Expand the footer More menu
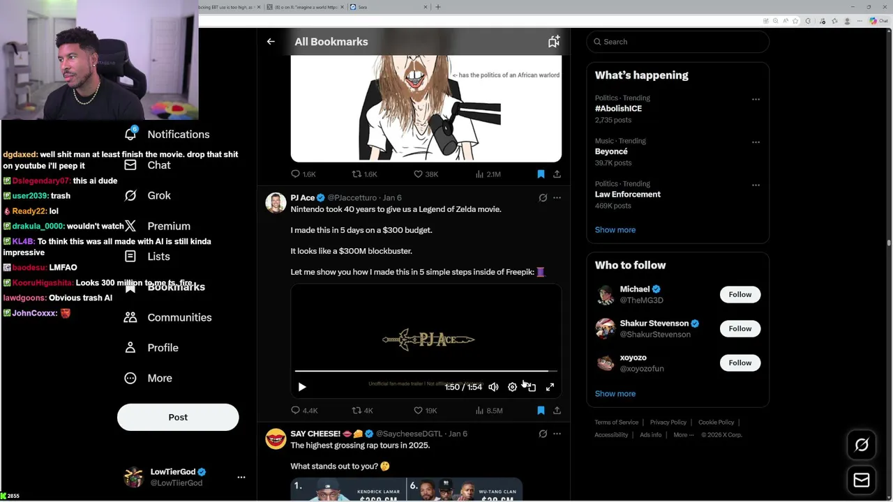 coord(684,435)
